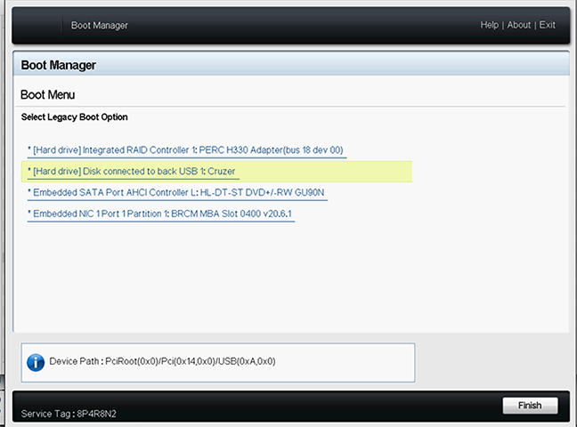The height and width of the screenshot is (427, 577).
Task: Click Boot Manager title in top bar
Action: click(100, 26)
